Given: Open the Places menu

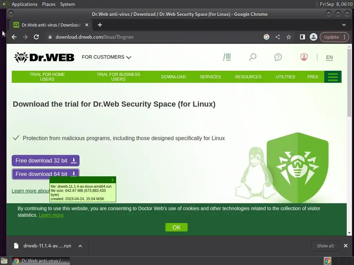Looking at the screenshot, I should [48, 4].
